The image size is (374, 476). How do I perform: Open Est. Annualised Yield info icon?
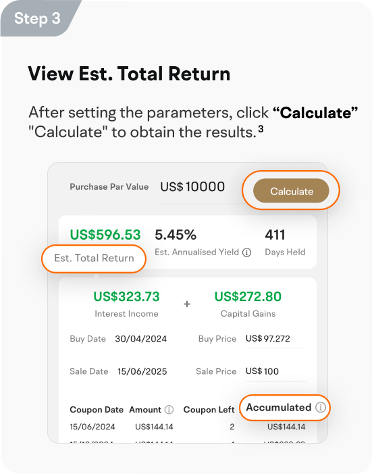click(x=247, y=253)
